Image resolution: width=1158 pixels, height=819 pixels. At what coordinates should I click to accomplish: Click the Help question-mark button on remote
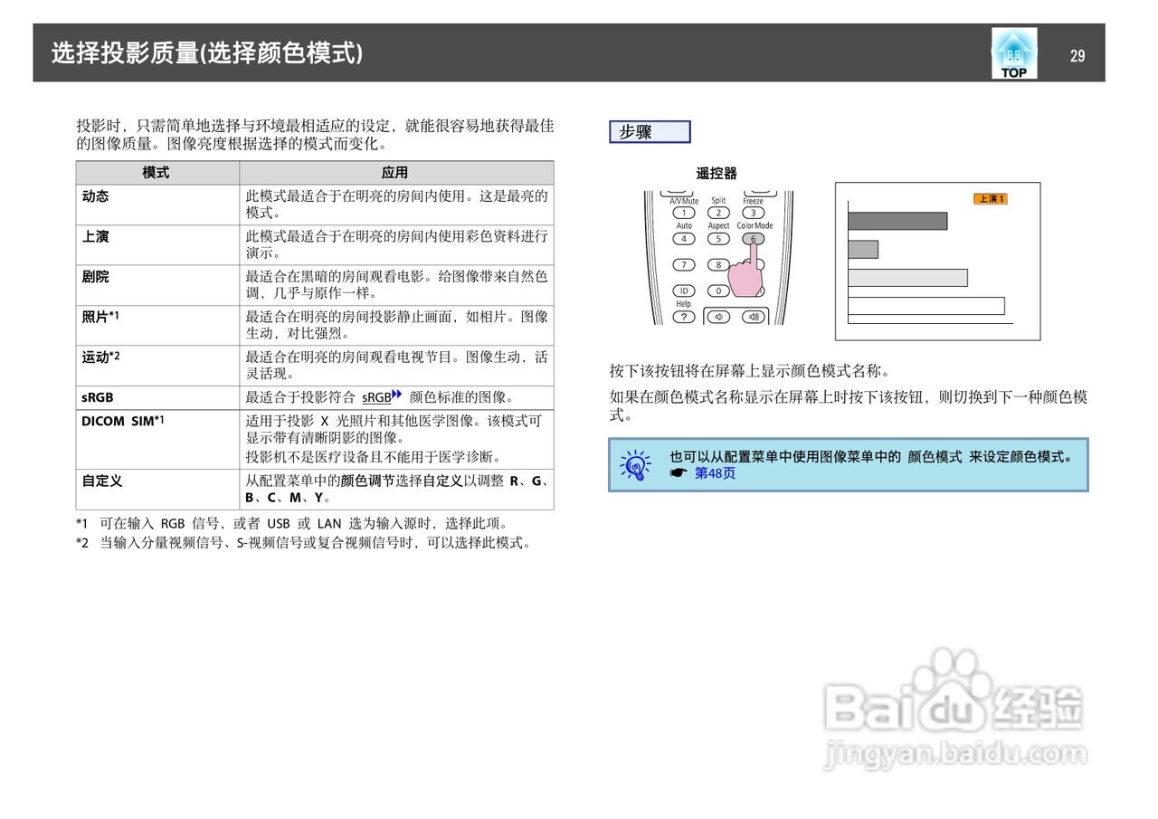[684, 317]
